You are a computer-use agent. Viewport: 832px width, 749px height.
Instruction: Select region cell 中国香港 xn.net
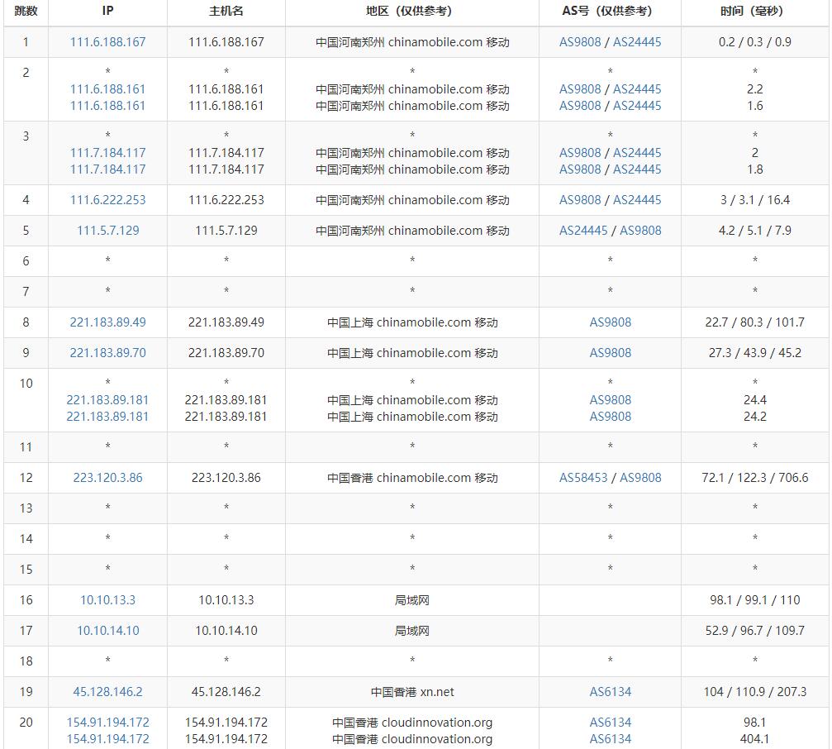pos(412,692)
